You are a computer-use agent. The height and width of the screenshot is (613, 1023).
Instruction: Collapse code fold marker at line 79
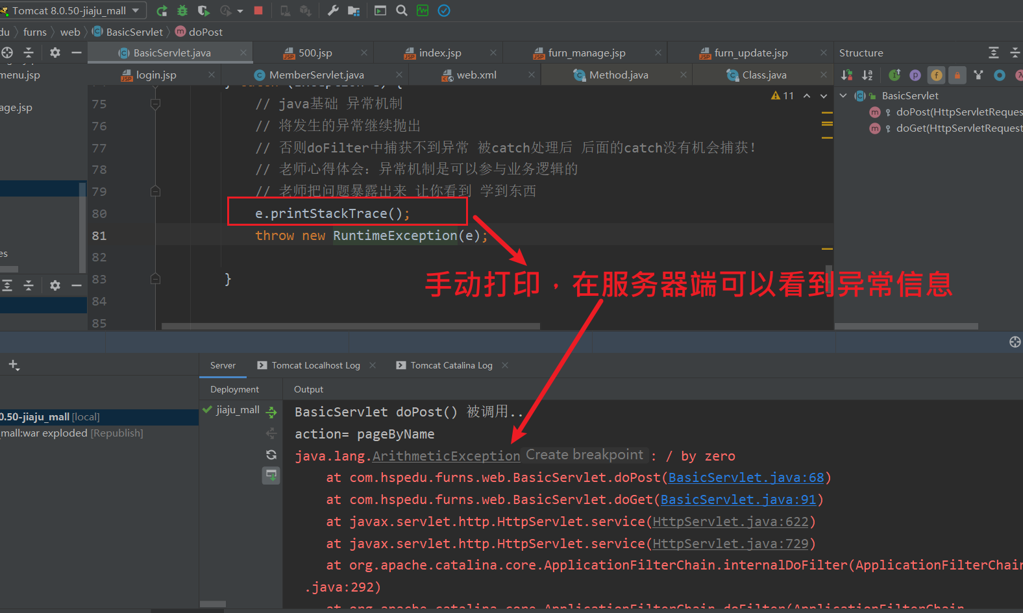155,191
